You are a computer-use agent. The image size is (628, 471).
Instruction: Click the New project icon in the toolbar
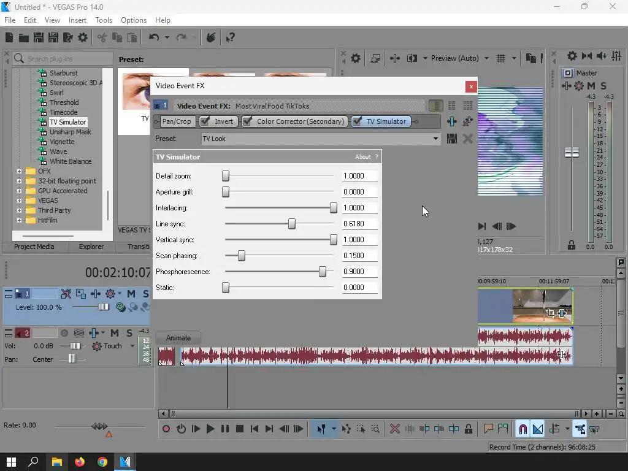coord(9,37)
